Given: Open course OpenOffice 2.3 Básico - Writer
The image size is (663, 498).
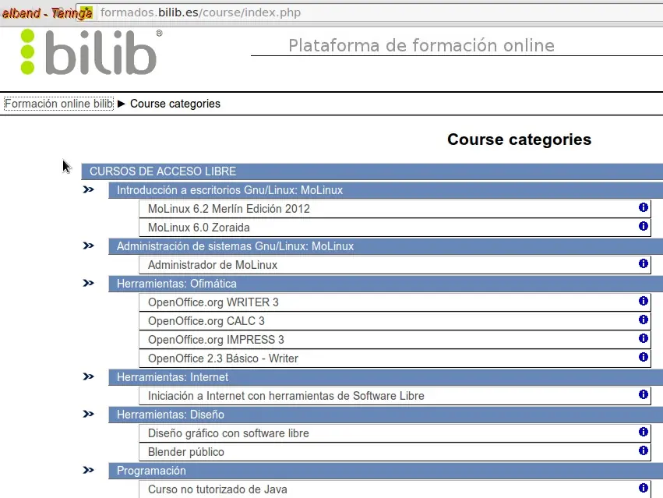Looking at the screenshot, I should (x=224, y=358).
